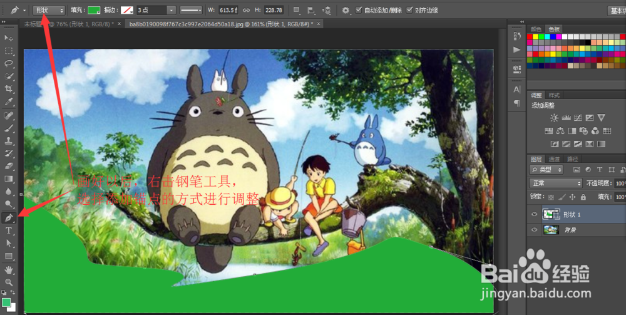This screenshot has width=626, height=315.
Task: Toggle lock all
Action: coord(583,197)
